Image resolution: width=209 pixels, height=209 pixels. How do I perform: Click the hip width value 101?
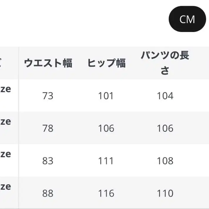106,96
